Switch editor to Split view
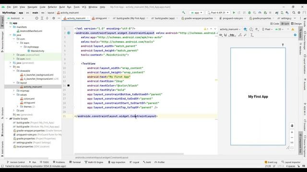307x172 pixels. (x=285, y=23)
